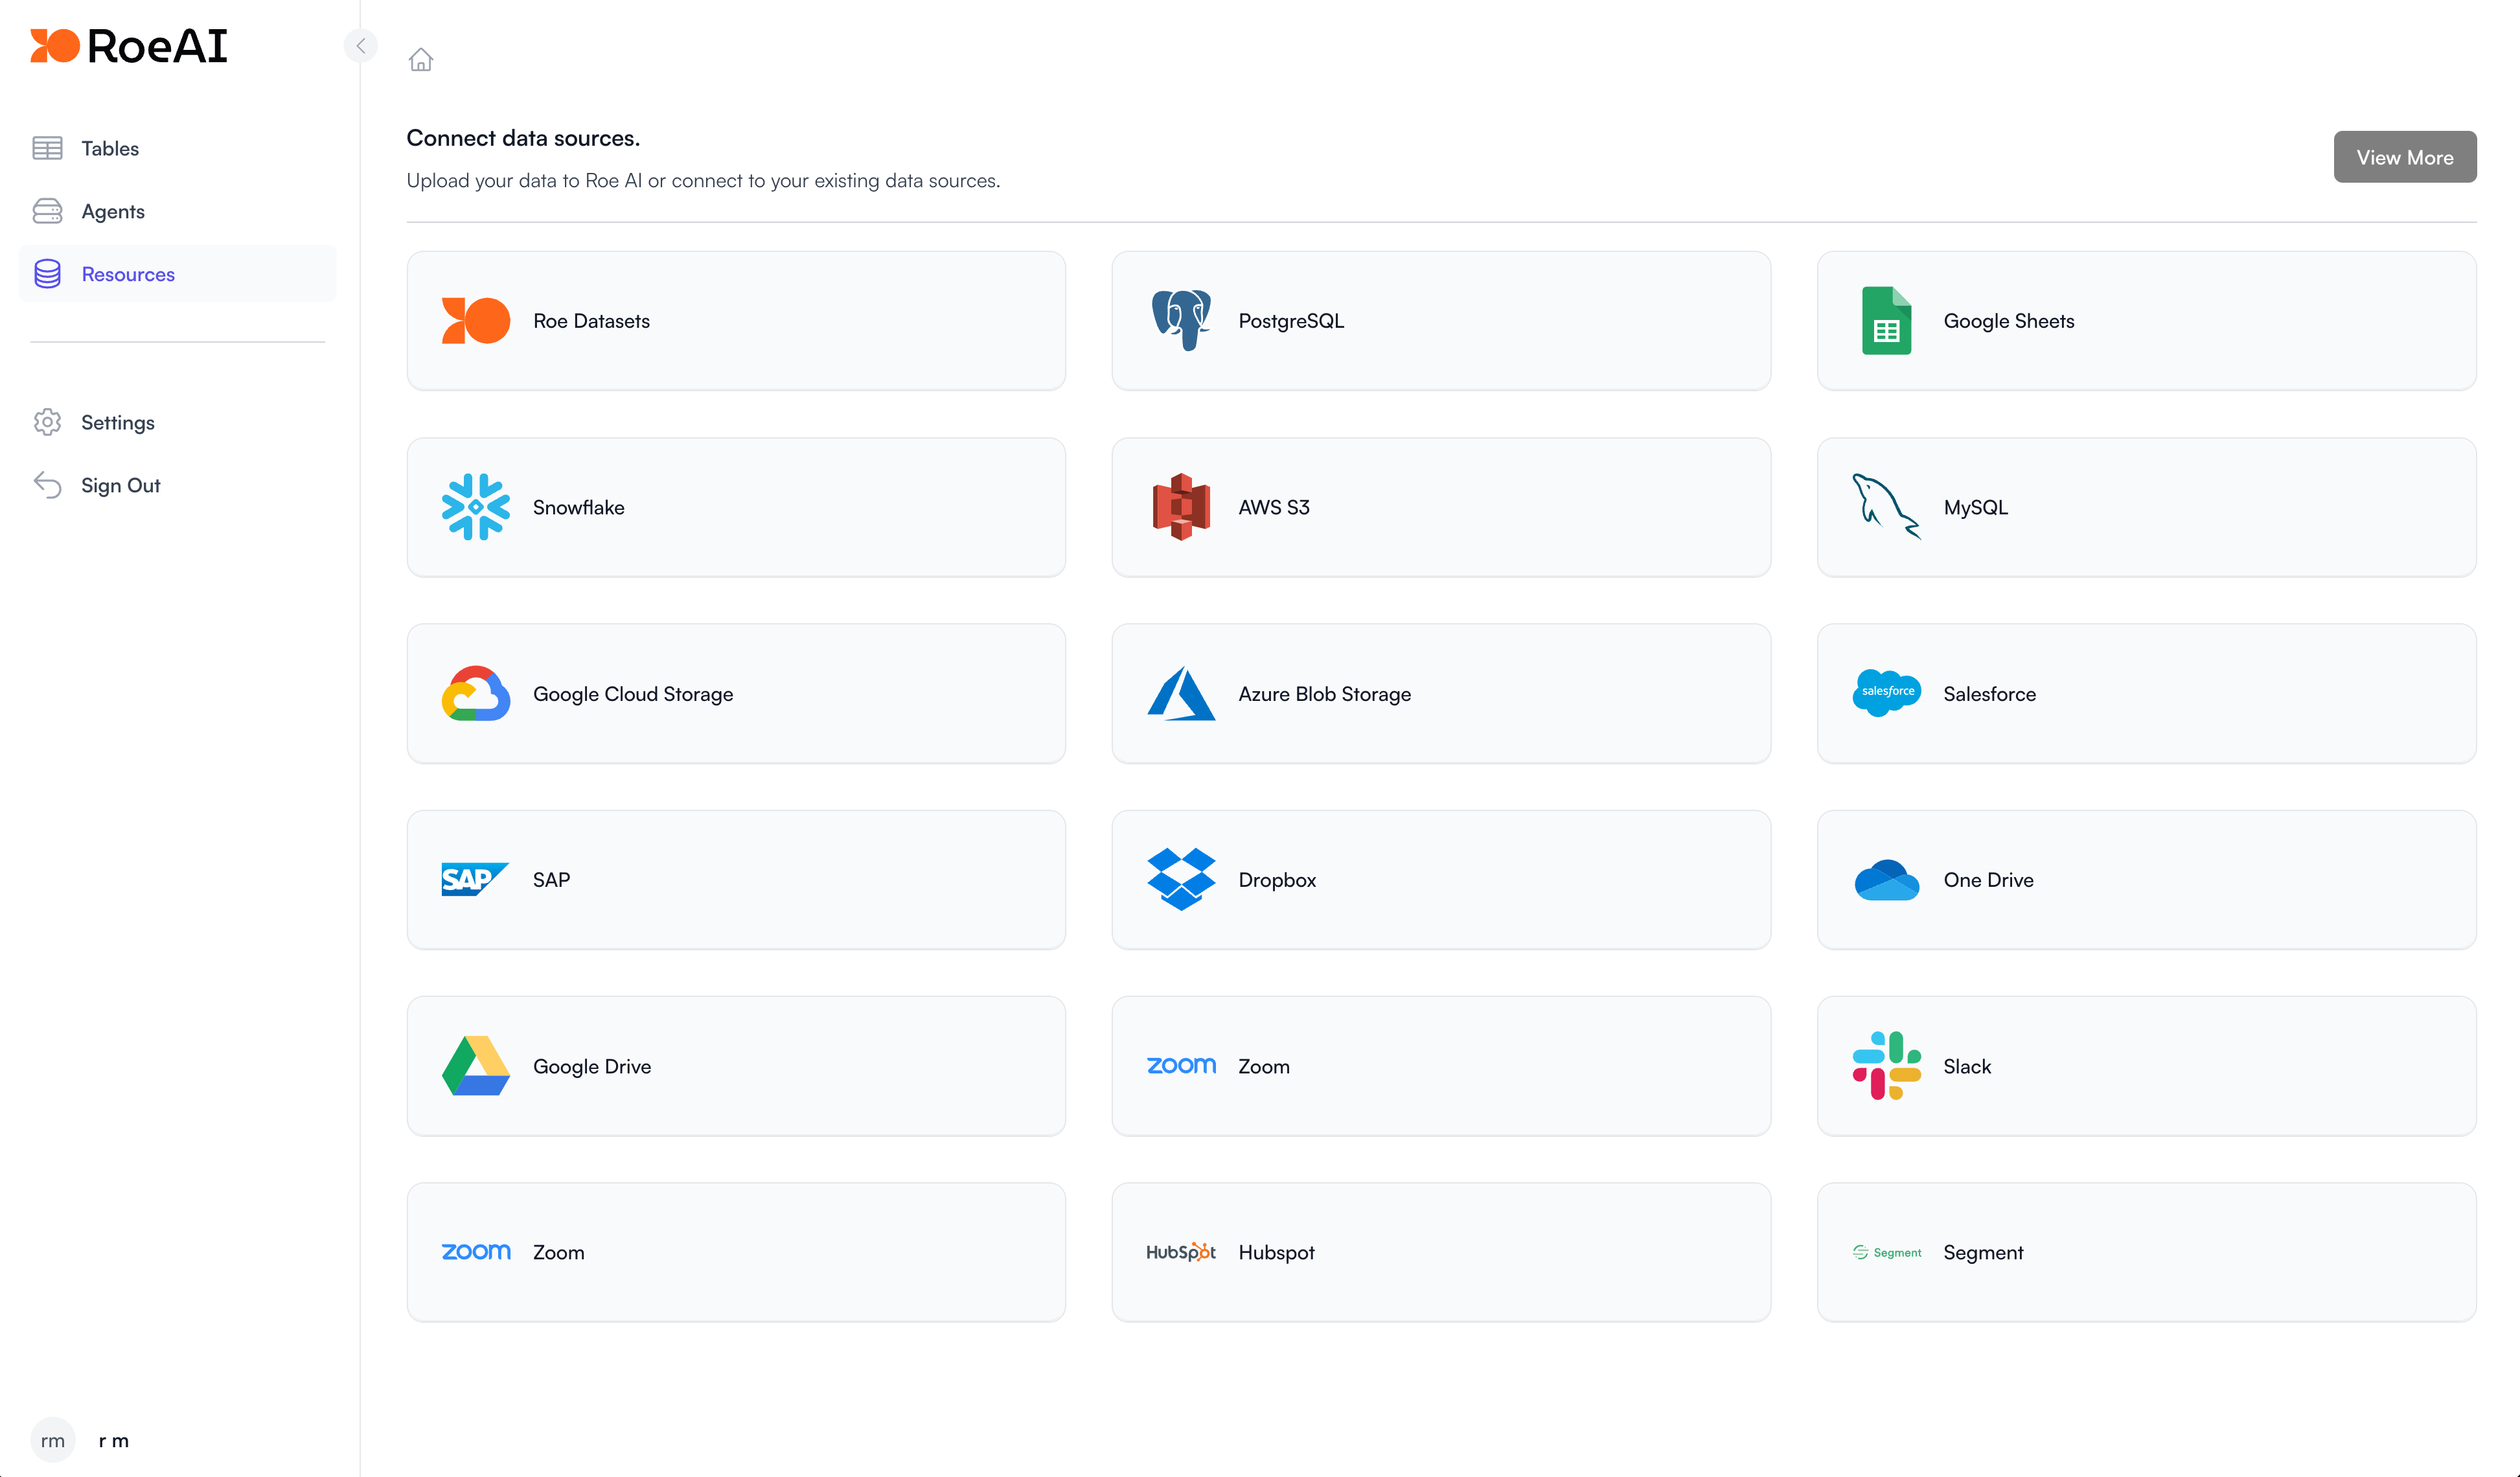The image size is (2520, 1477).
Task: Click the Salesforce cloud logo
Action: (x=1885, y=693)
